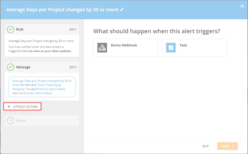This screenshot has height=154, width=248.
Task: Close the alert dialog with X
Action: point(242,6)
